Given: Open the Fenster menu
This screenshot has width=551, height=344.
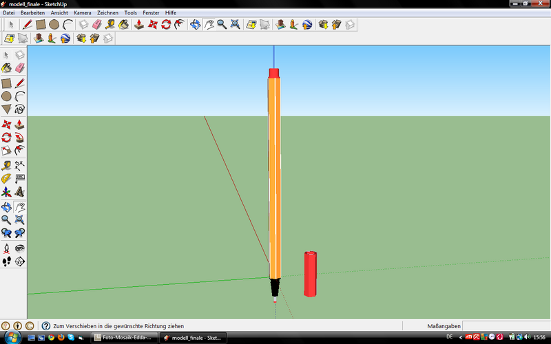Looking at the screenshot, I should (151, 12).
